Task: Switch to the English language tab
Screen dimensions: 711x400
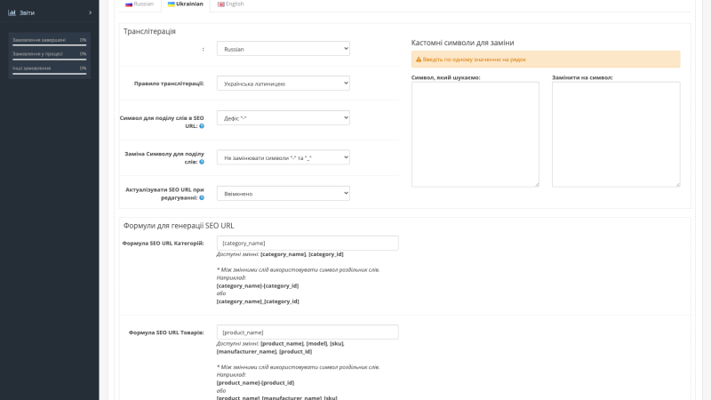Action: [231, 4]
